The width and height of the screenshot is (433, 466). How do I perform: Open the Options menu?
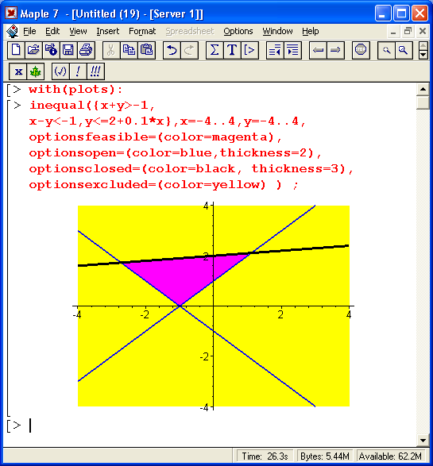click(x=238, y=31)
